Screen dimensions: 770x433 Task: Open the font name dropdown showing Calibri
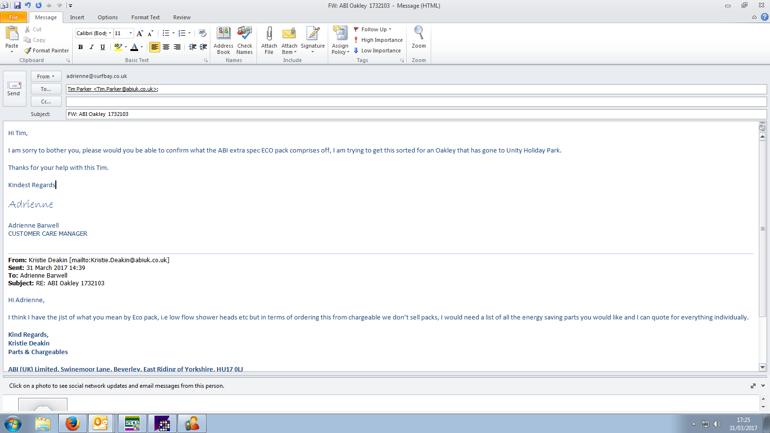pos(110,33)
